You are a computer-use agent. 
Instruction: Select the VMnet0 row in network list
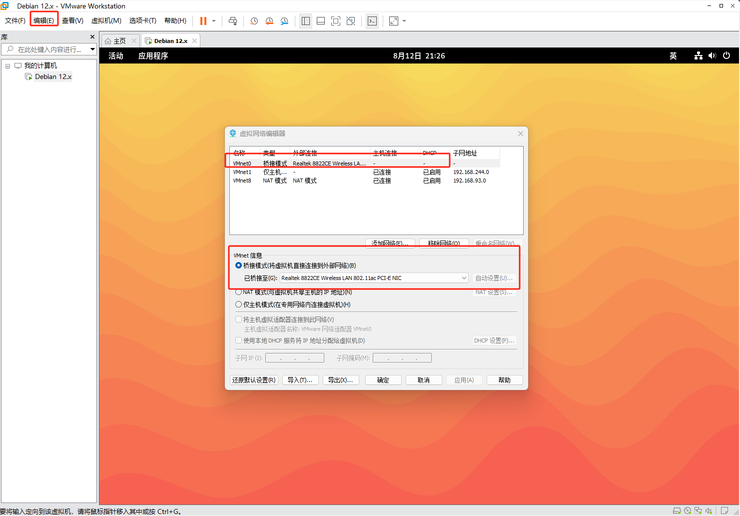click(x=365, y=163)
